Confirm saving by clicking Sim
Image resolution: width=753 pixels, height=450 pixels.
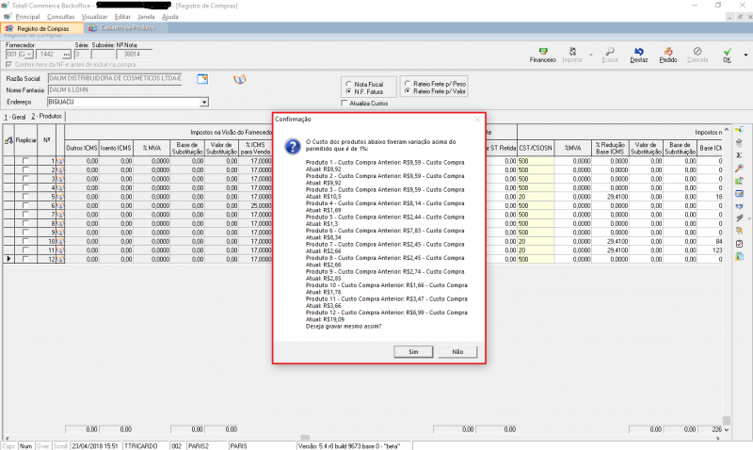tap(413, 351)
